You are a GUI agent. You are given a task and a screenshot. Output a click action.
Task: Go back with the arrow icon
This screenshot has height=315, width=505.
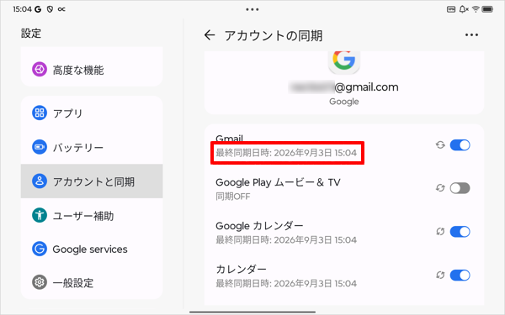(210, 35)
